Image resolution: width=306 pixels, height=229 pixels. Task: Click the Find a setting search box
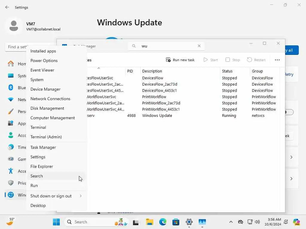click(x=17, y=47)
